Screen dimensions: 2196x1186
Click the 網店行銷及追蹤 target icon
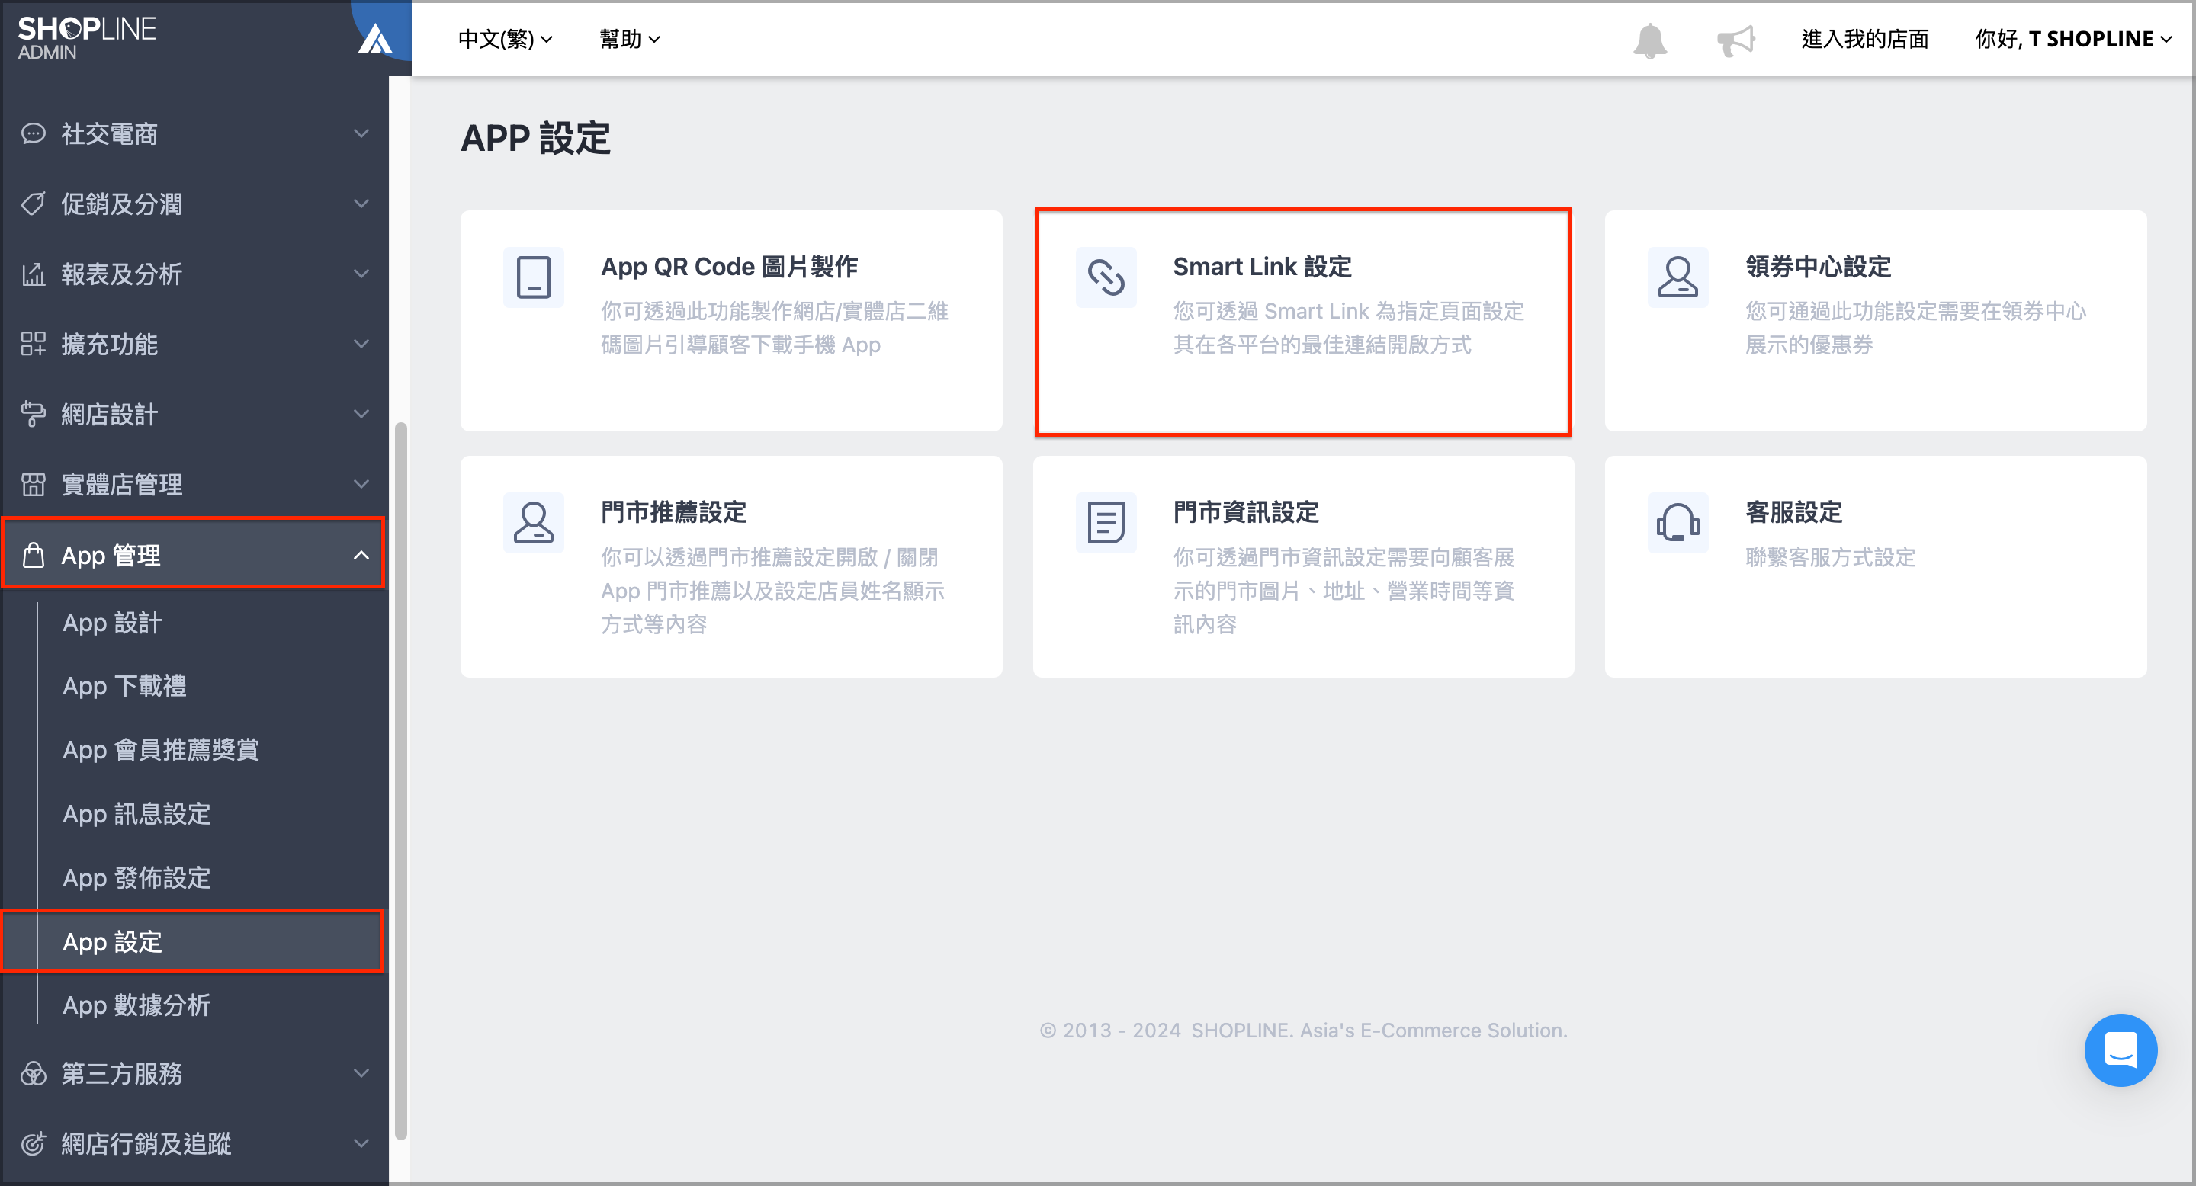point(34,1143)
